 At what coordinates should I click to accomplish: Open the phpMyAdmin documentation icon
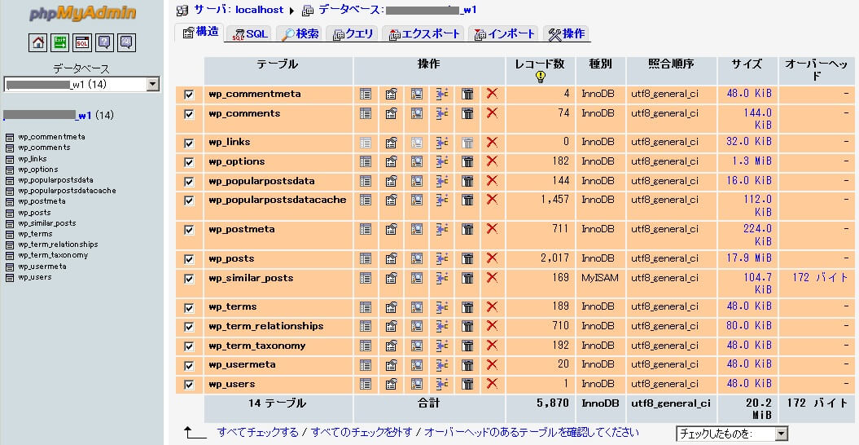105,42
